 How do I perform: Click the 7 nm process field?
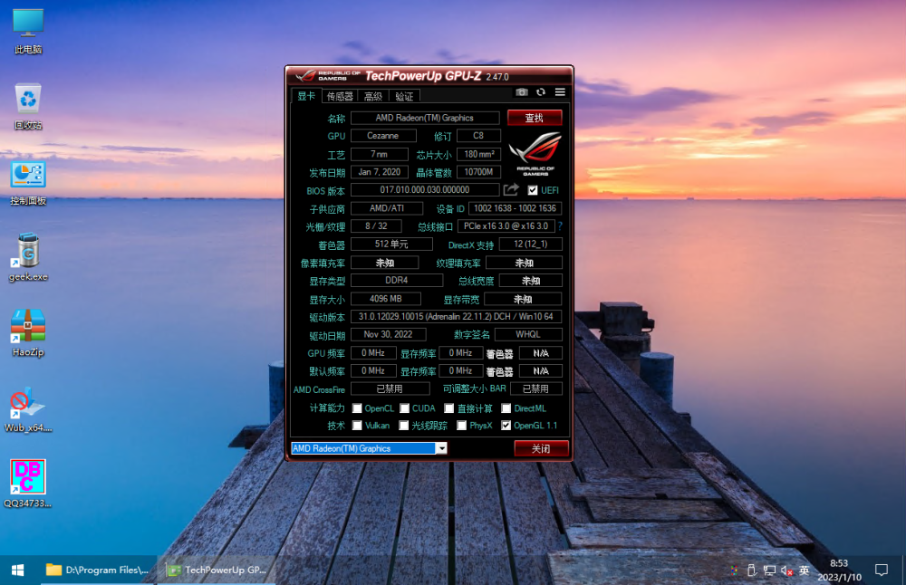(x=379, y=154)
